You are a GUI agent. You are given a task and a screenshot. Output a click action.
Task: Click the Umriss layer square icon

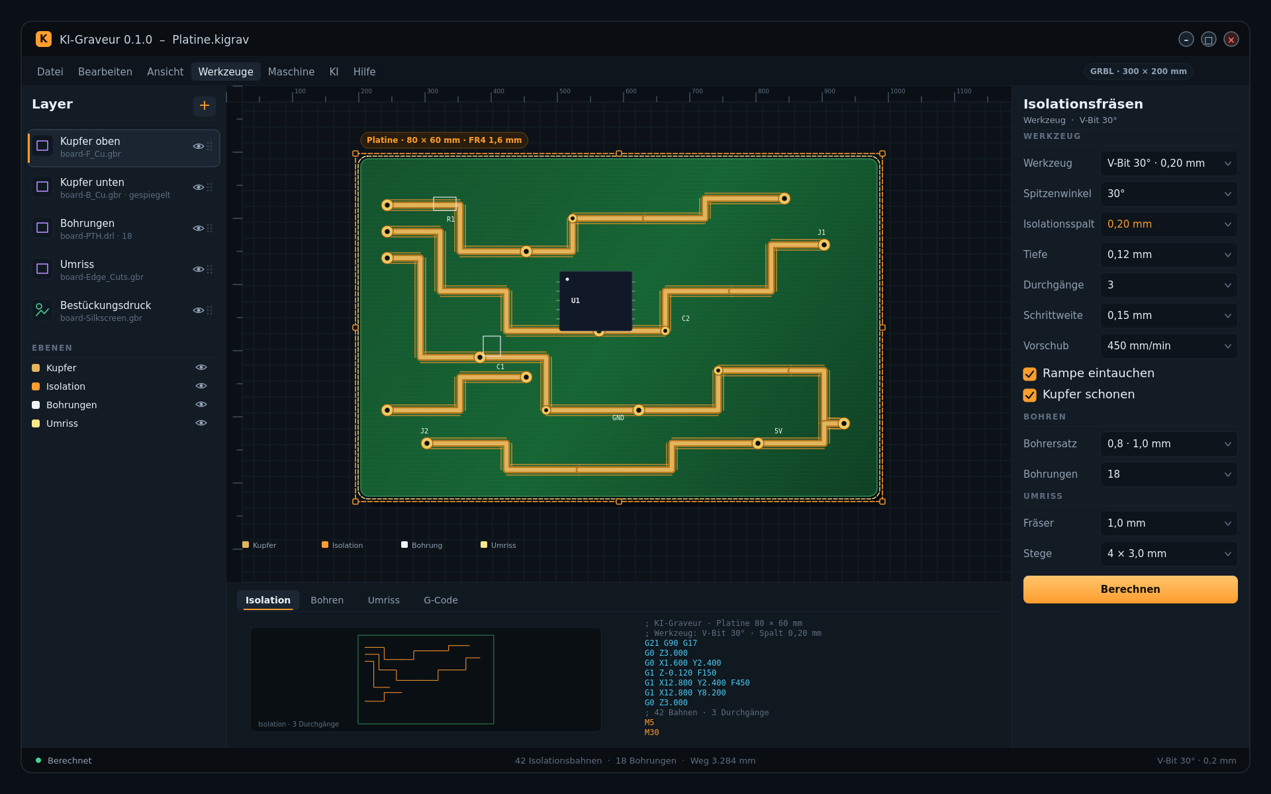tap(42, 269)
